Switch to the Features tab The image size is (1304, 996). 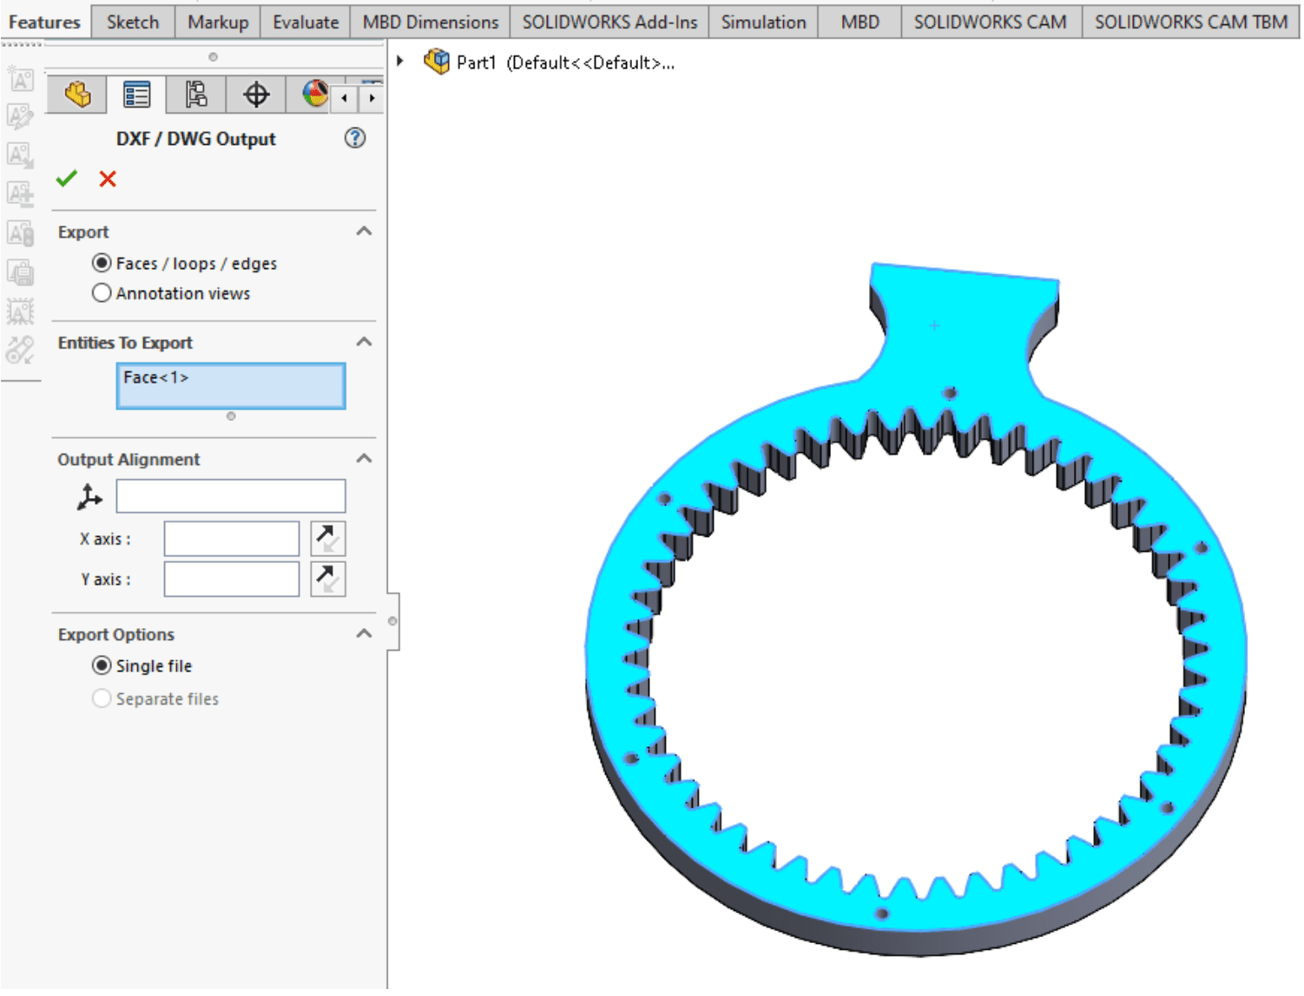point(44,22)
